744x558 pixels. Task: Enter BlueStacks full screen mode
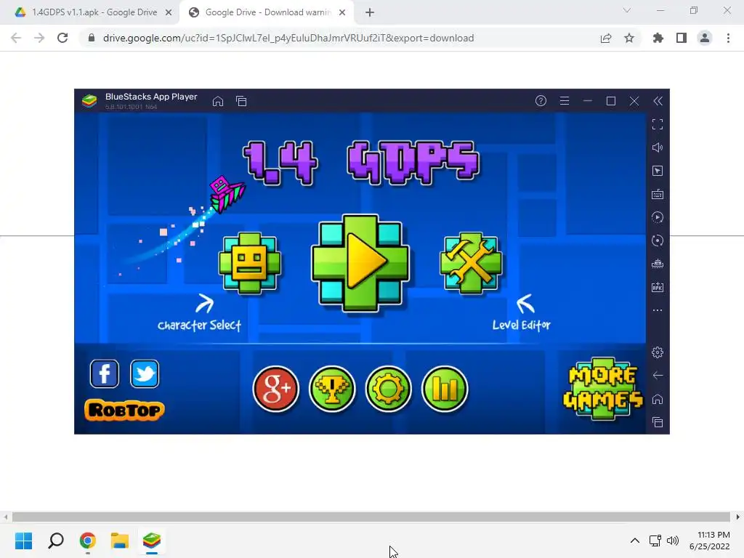(658, 124)
